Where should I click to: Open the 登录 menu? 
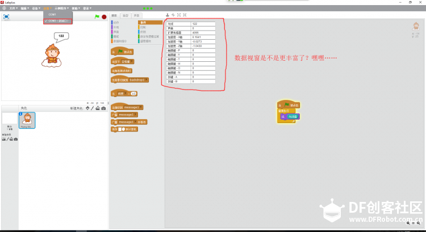87,9
